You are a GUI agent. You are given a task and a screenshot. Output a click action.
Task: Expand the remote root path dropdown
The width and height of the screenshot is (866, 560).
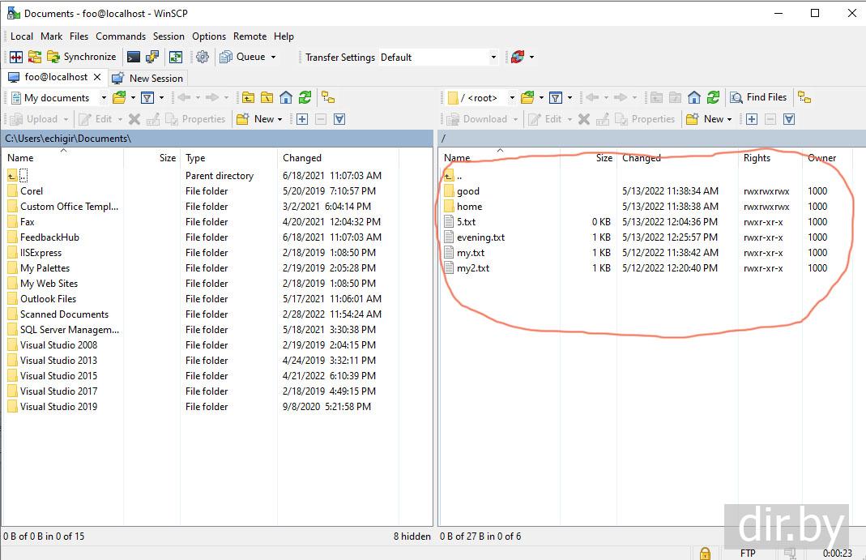pos(512,98)
